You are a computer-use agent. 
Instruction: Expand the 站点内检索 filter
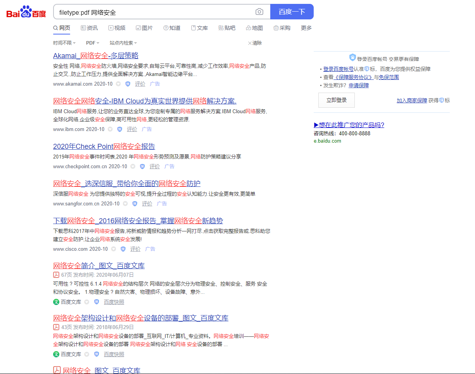[123, 43]
